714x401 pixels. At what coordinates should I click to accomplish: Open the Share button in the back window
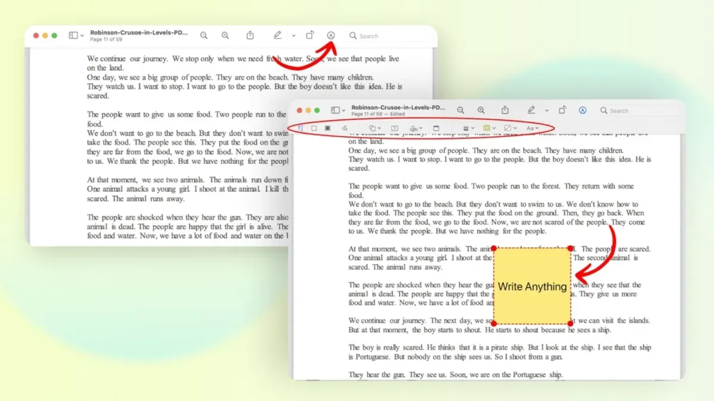(x=250, y=36)
